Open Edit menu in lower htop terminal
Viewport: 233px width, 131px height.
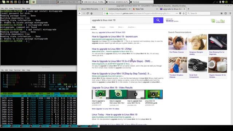6,70
